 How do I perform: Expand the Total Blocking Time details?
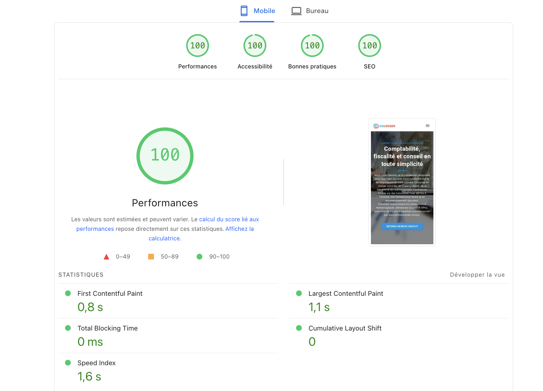pyautogui.click(x=107, y=328)
